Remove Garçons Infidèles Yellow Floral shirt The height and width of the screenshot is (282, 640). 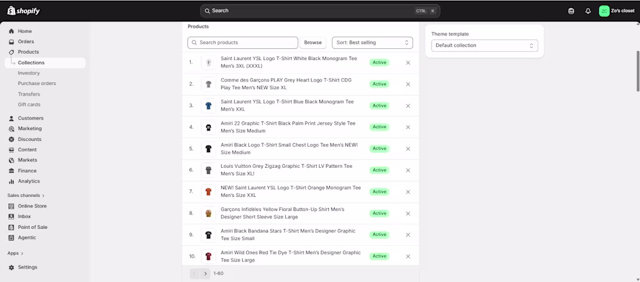click(x=408, y=213)
